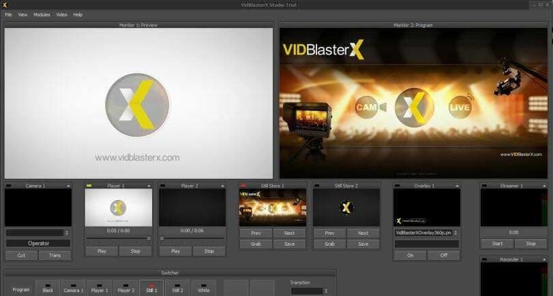This screenshot has height=296, width=553.
Task: Stop playback in Player 1
Action: coord(136,251)
